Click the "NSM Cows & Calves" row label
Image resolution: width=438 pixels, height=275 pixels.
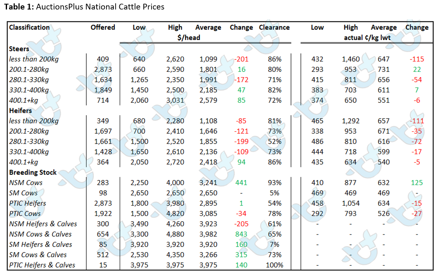click(x=40, y=235)
